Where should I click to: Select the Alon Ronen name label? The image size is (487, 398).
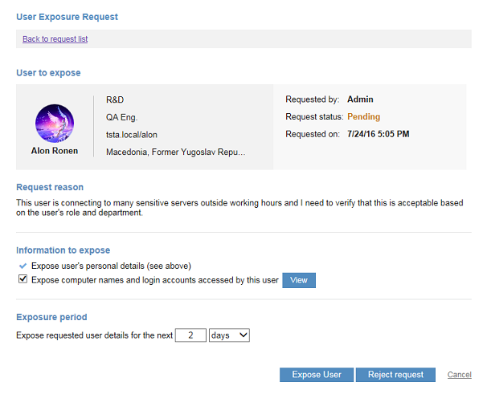tap(55, 150)
